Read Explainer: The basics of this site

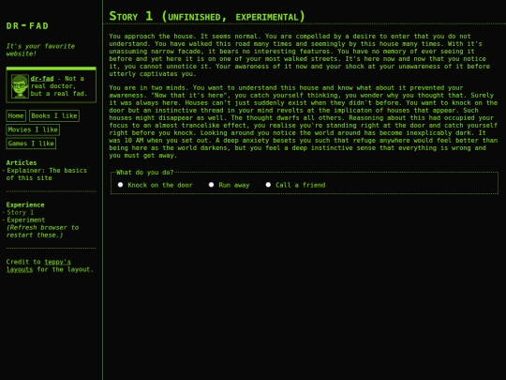47,175
